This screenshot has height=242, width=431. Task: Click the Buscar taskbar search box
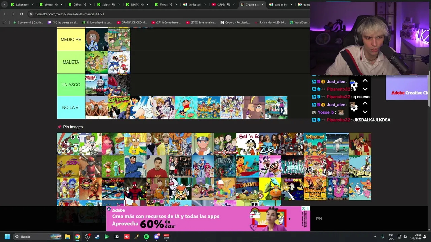[38, 237]
